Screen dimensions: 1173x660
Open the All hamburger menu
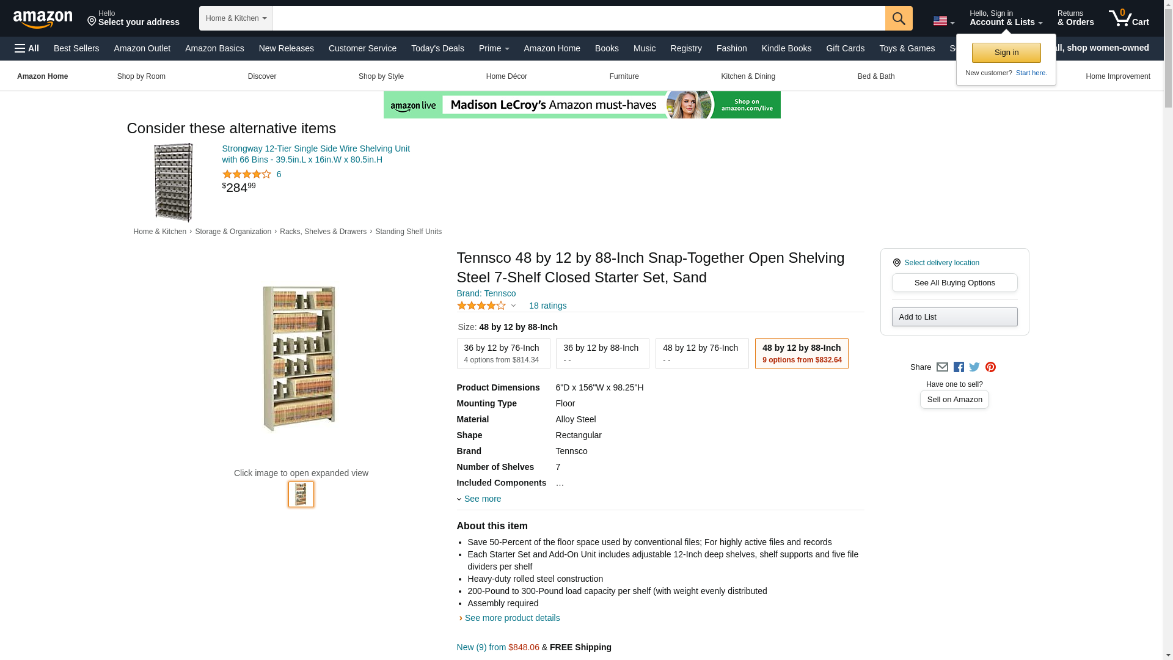click(x=27, y=48)
